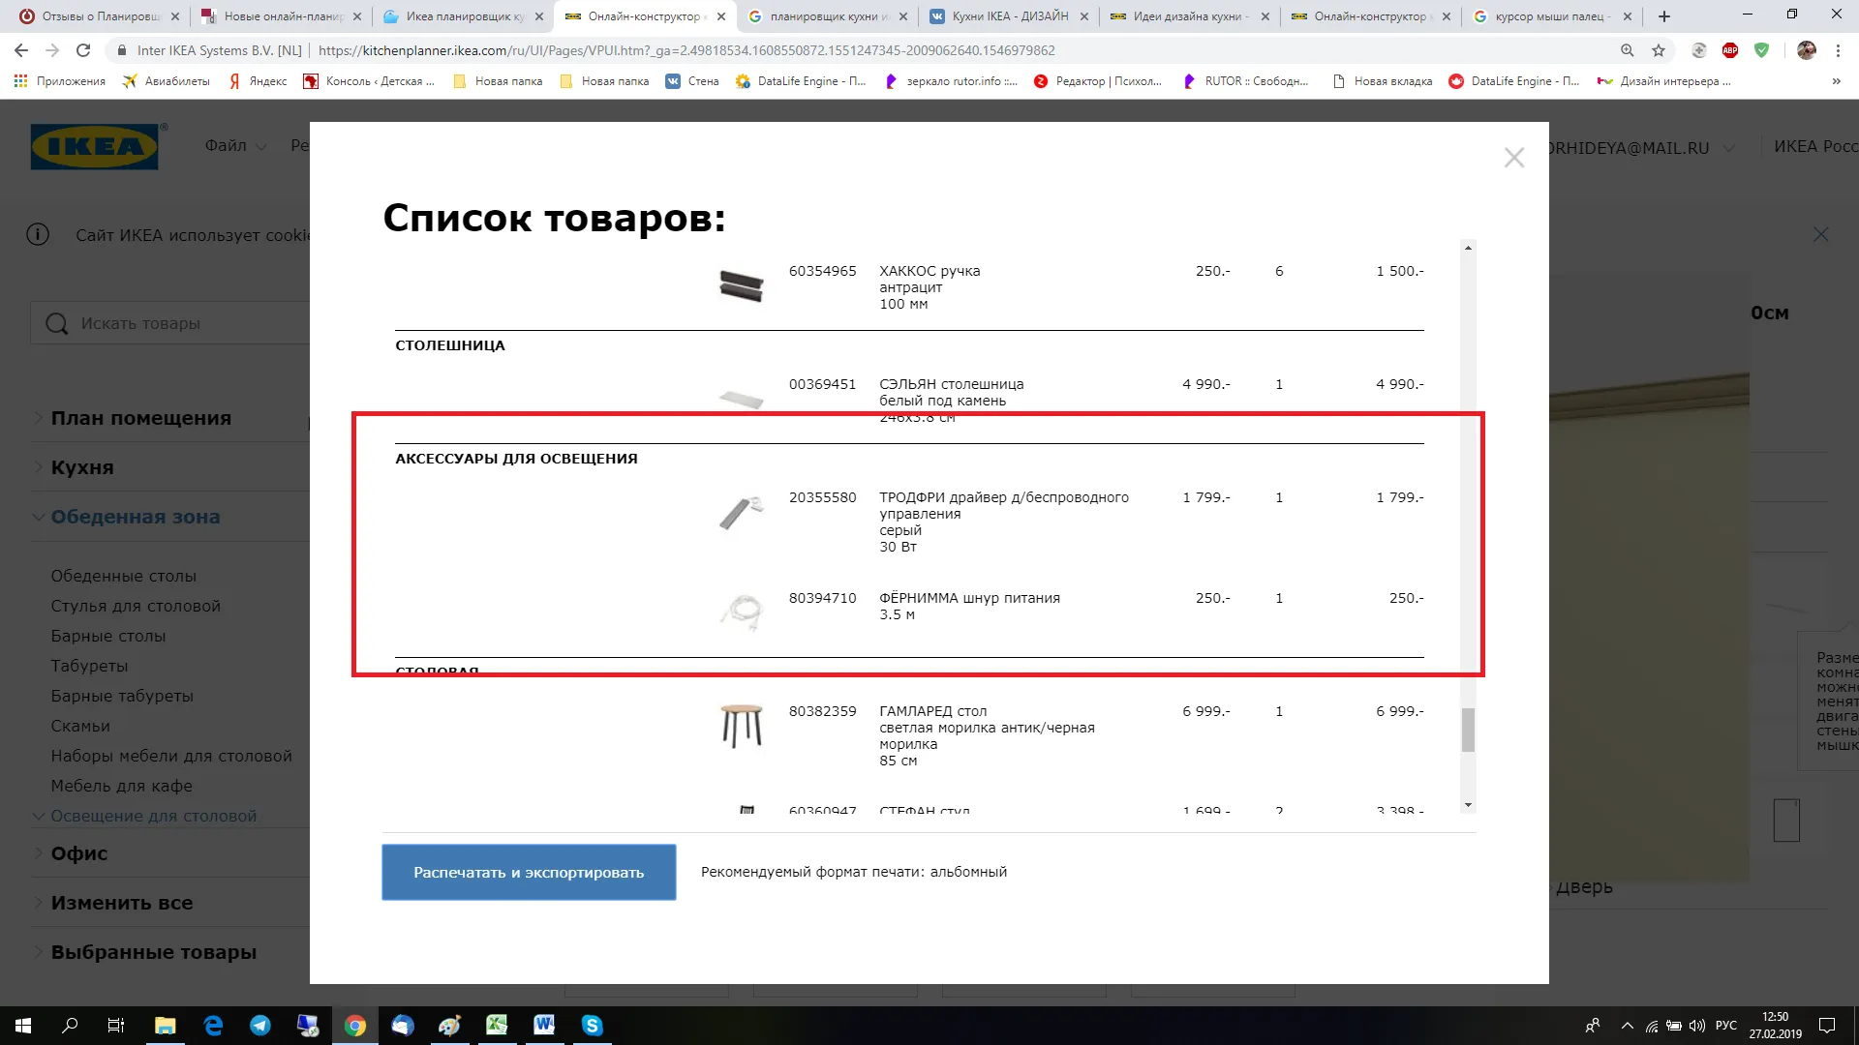The height and width of the screenshot is (1045, 1859).
Task: Open Приложения apps shortcut
Action: pos(60,81)
